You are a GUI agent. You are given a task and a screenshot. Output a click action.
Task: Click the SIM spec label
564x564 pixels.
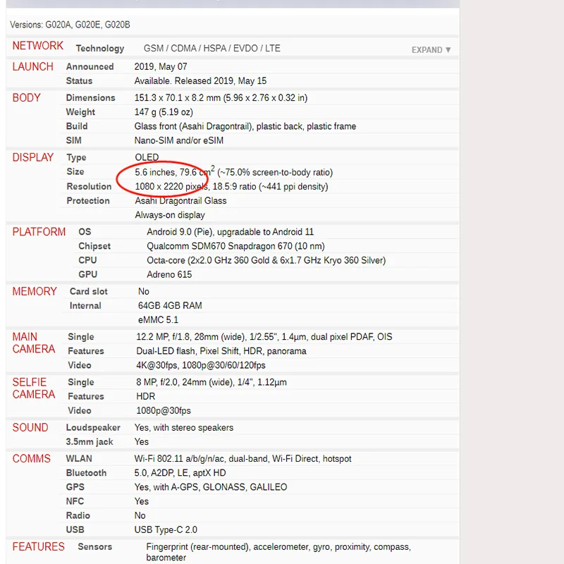click(x=74, y=140)
